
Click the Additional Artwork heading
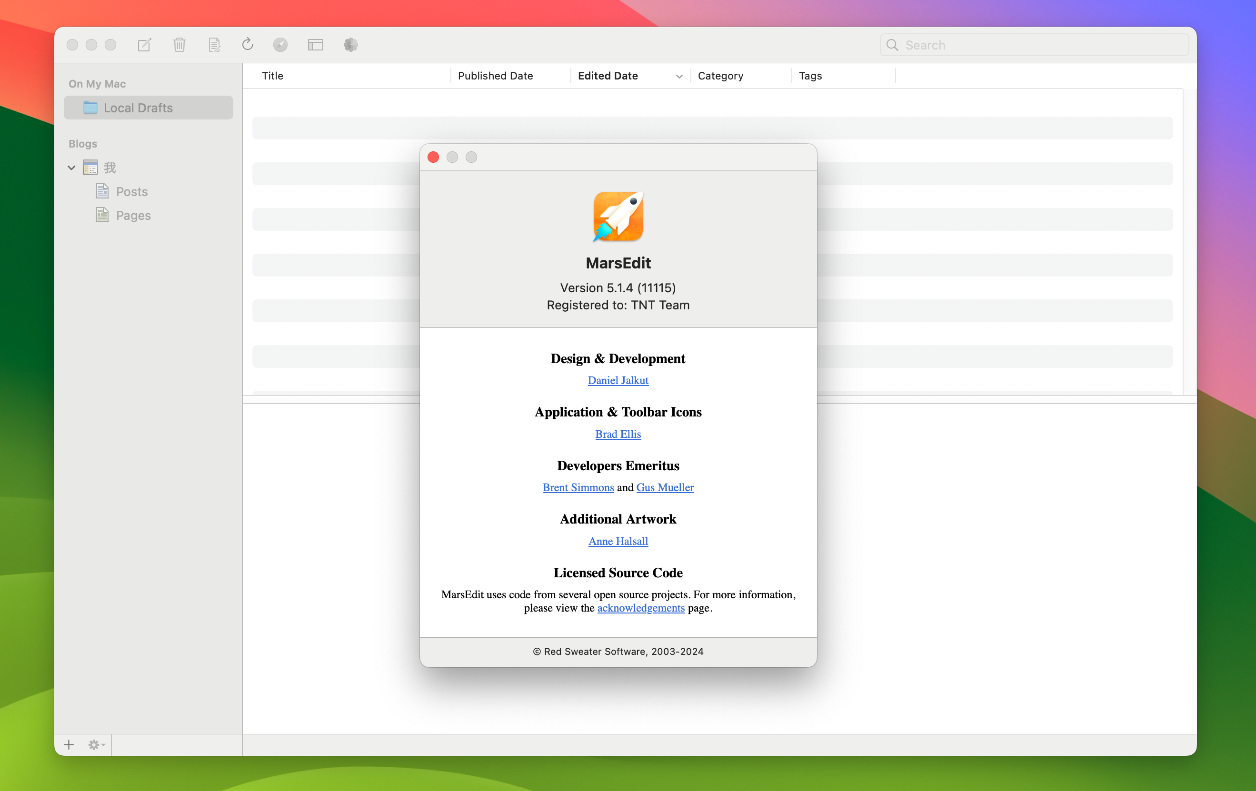[x=618, y=519]
